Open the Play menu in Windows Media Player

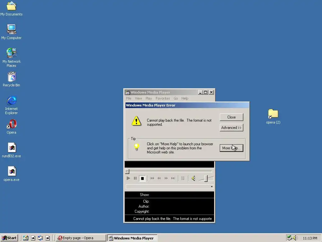149,98
